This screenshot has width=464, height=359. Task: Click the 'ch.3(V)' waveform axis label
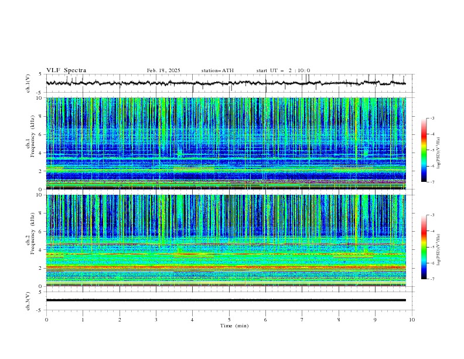pyautogui.click(x=28, y=301)
